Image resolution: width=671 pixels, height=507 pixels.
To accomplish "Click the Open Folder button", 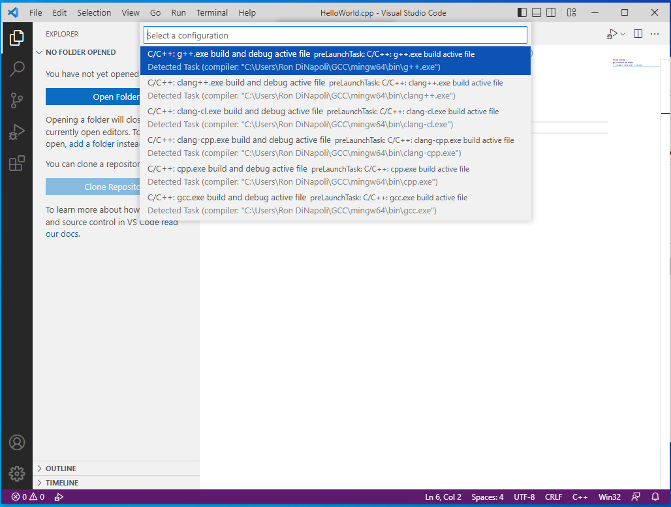I will pyautogui.click(x=93, y=97).
